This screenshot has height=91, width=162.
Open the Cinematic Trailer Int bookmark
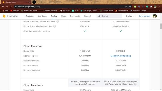[x=49, y=11]
